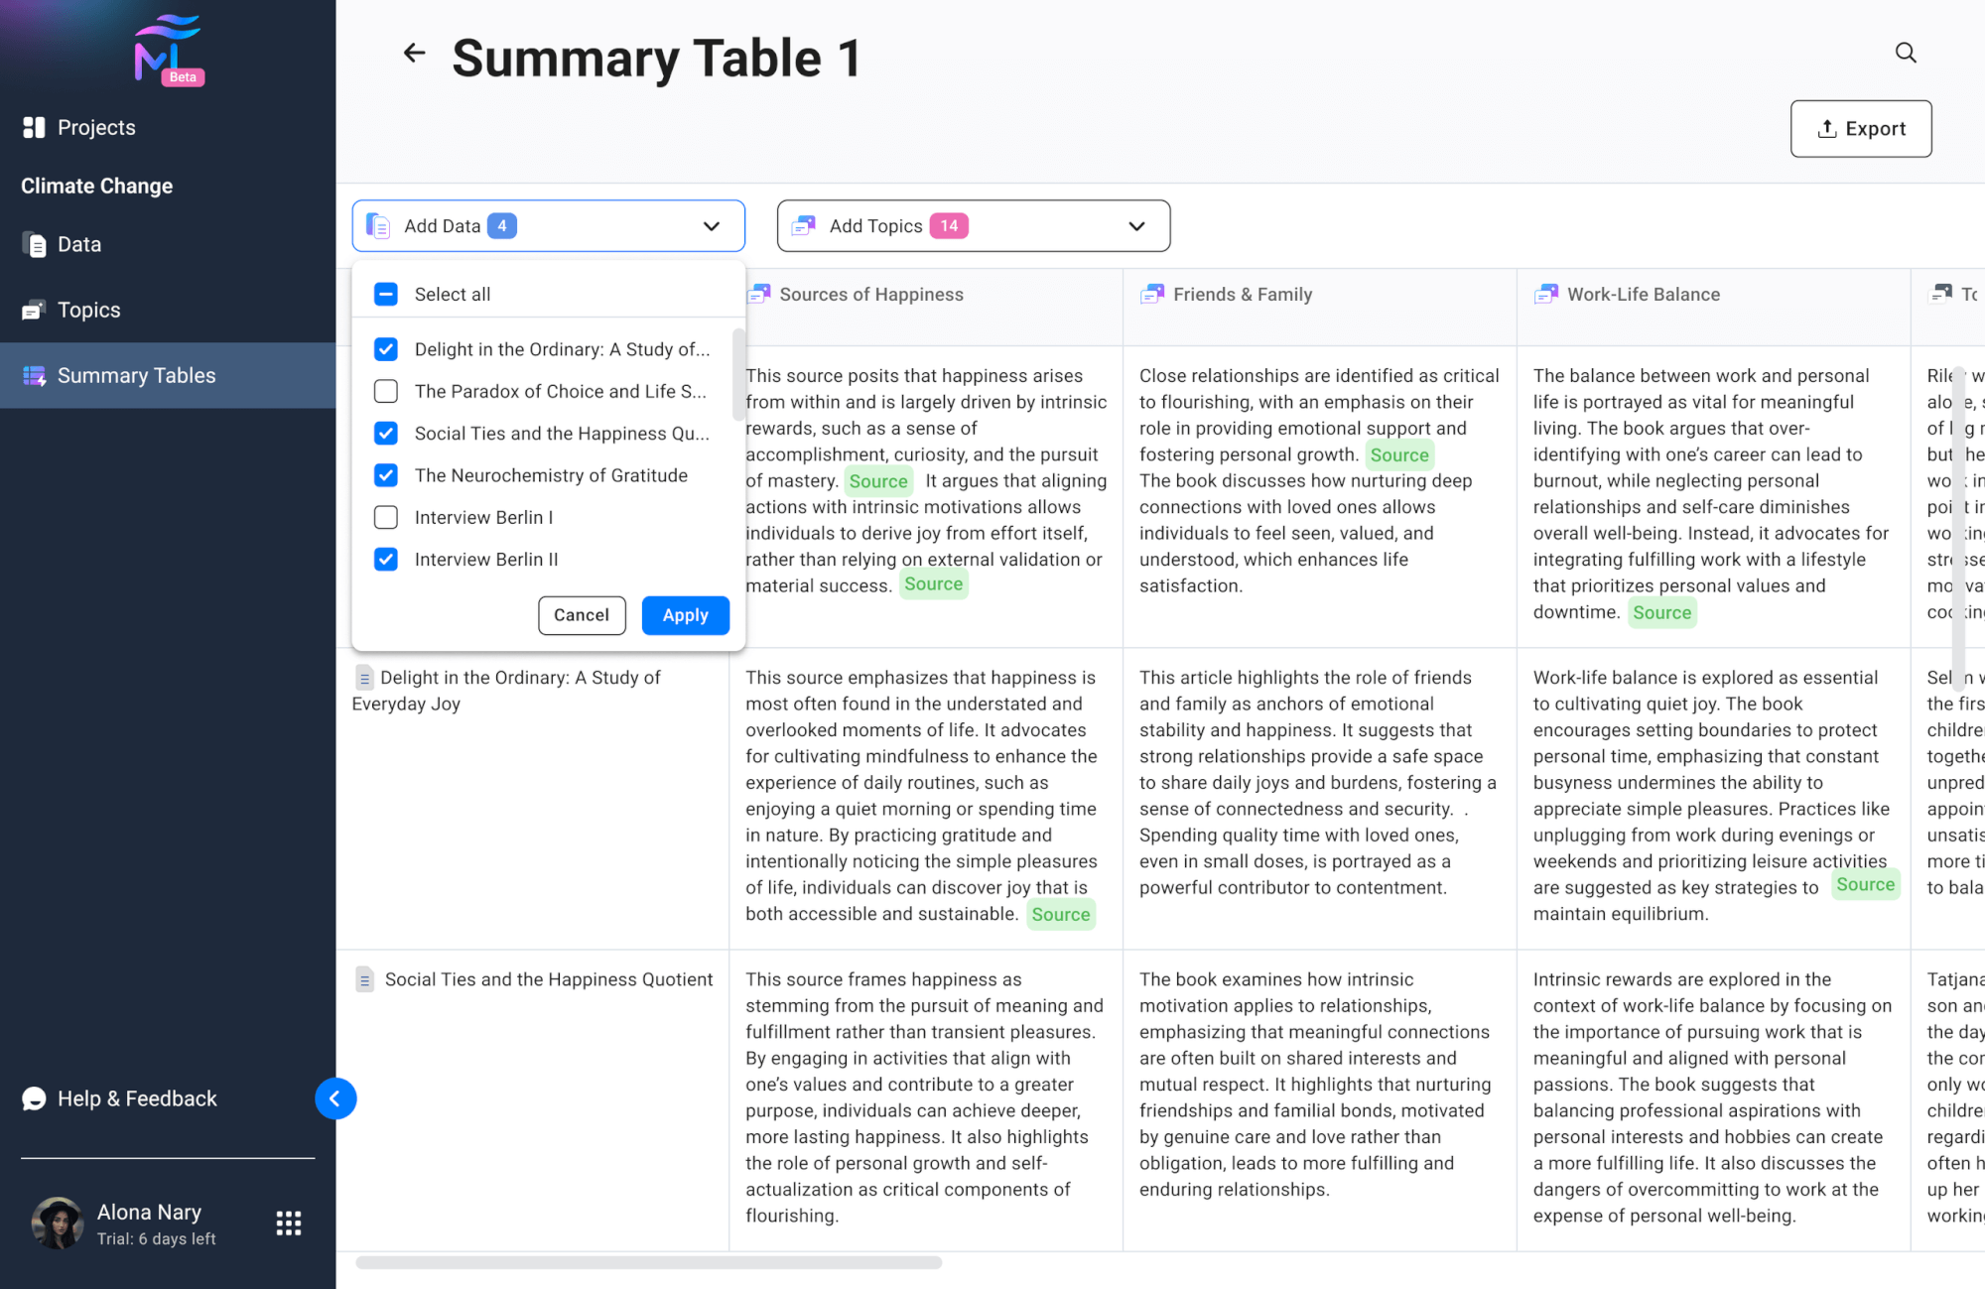This screenshot has width=1985, height=1289.
Task: Open Help & Feedback
Action: 119,1098
